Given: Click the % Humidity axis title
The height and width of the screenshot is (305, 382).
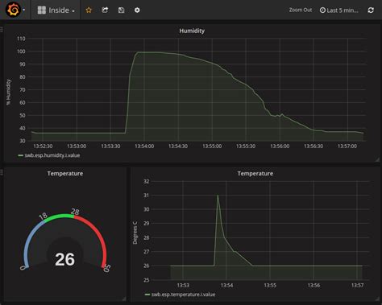Looking at the screenshot, I should (x=9, y=92).
